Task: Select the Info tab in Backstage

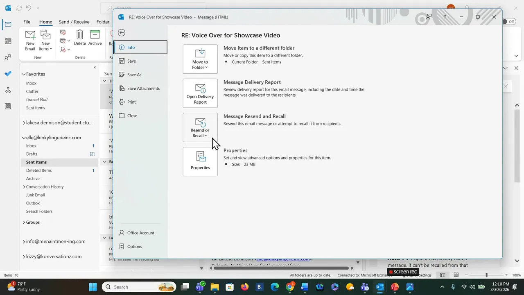Action: [140, 47]
